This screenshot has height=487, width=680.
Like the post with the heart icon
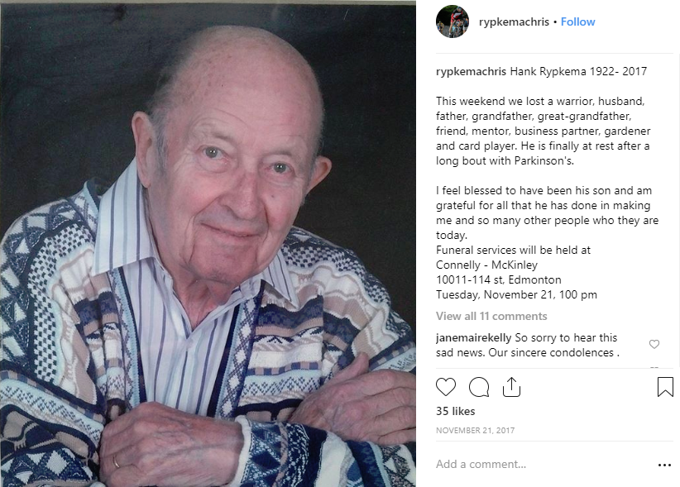click(x=446, y=386)
